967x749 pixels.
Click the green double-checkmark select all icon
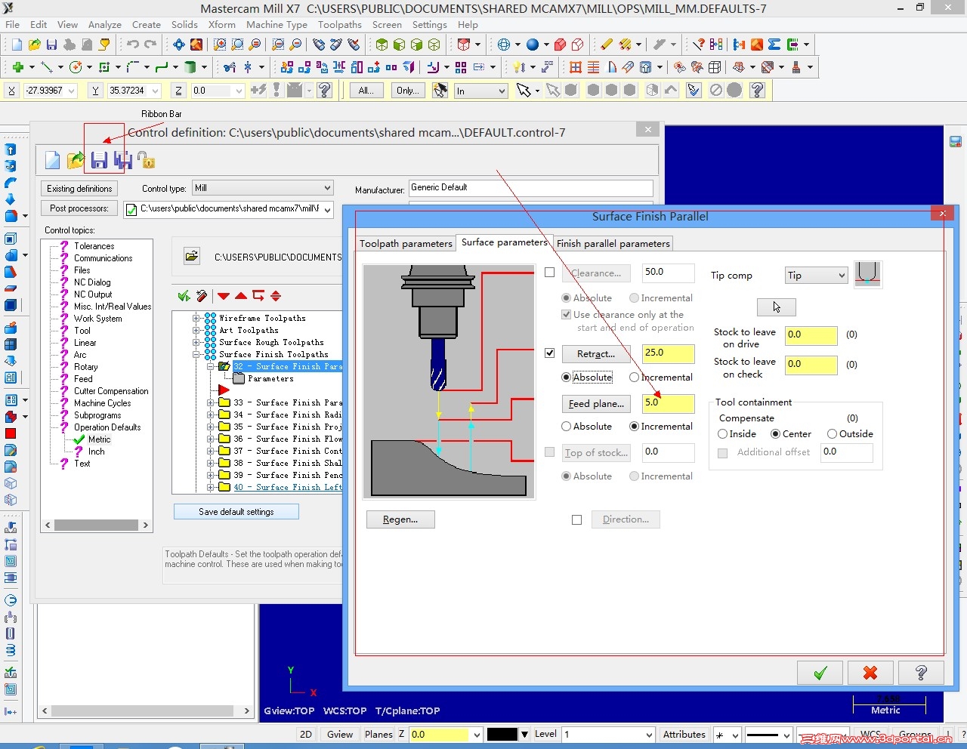click(x=184, y=296)
